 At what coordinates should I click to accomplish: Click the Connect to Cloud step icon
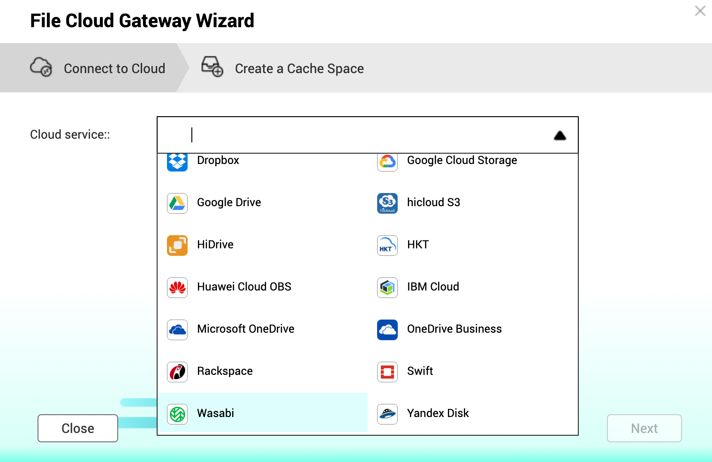tap(41, 67)
